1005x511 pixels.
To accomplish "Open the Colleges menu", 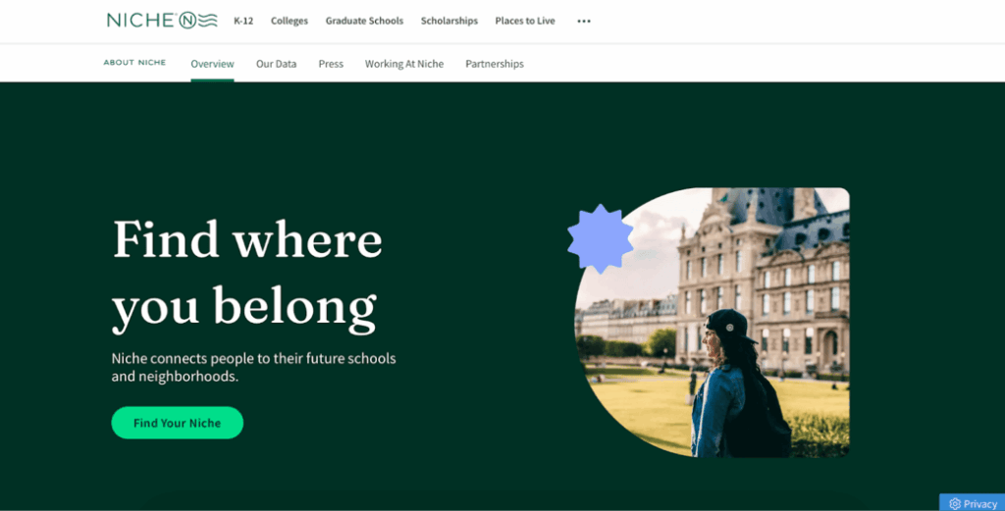I will [290, 21].
